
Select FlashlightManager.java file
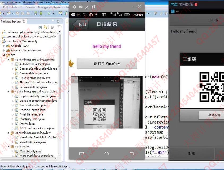coord(35,78)
